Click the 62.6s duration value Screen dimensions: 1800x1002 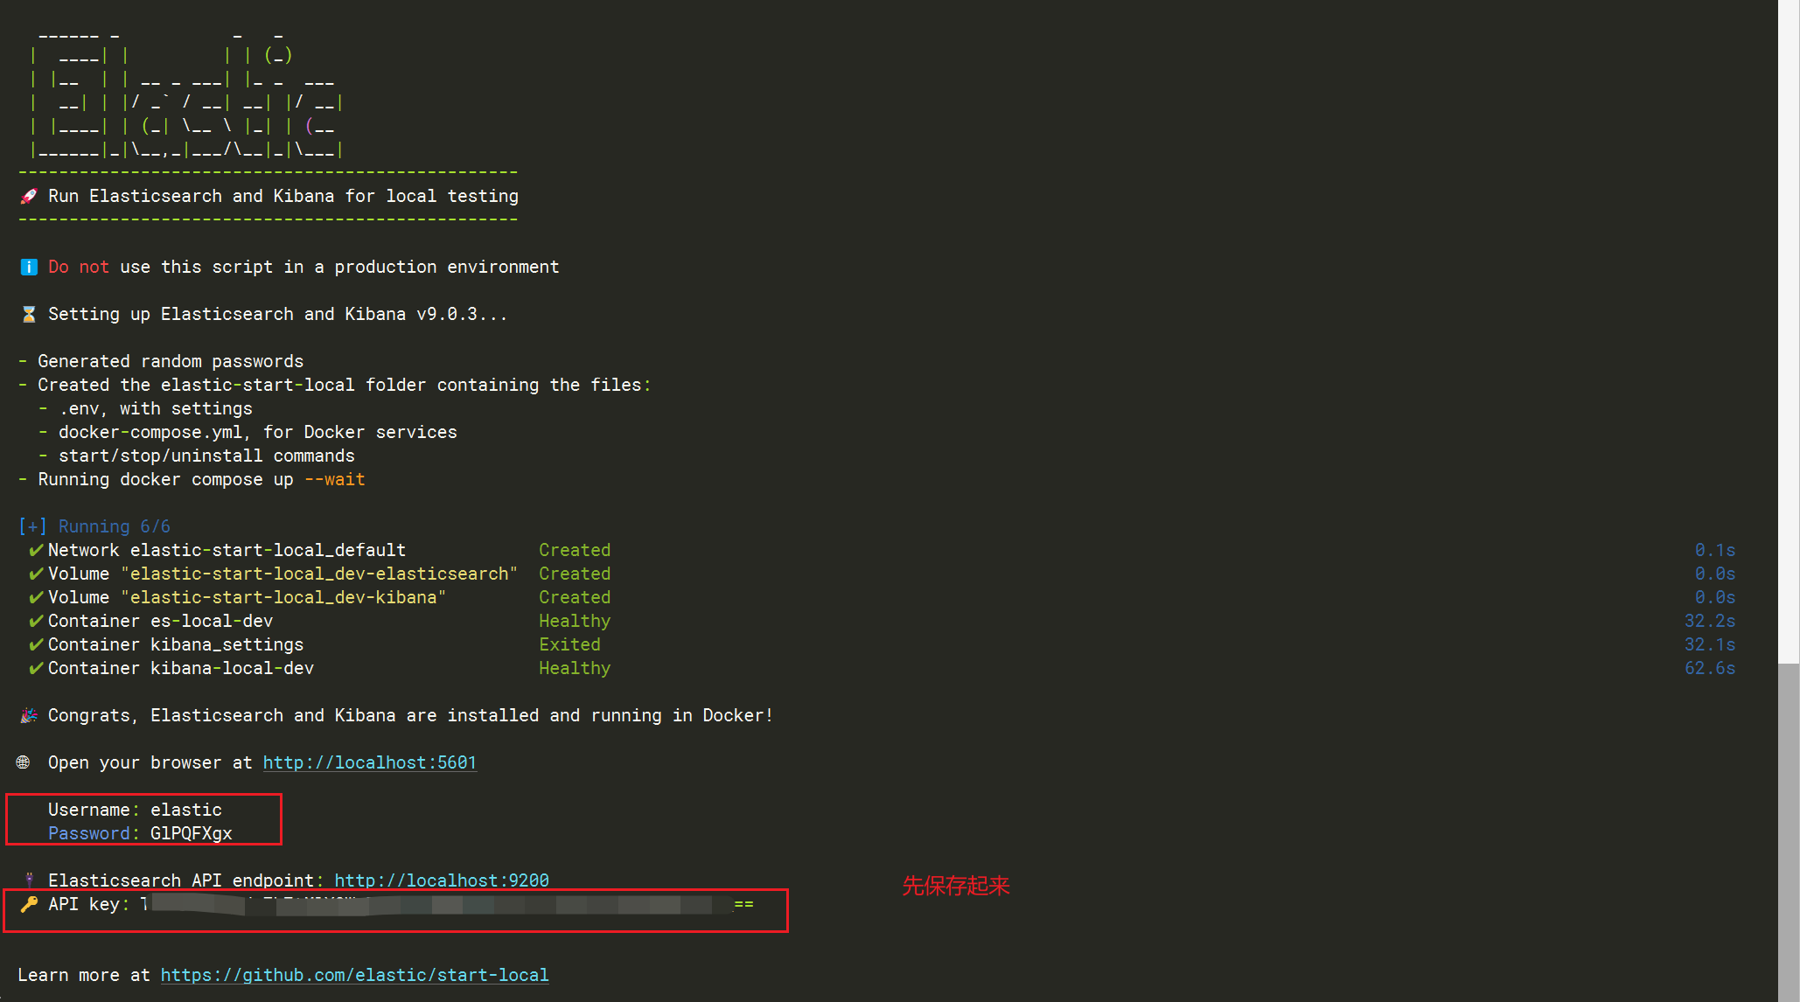click(1710, 668)
